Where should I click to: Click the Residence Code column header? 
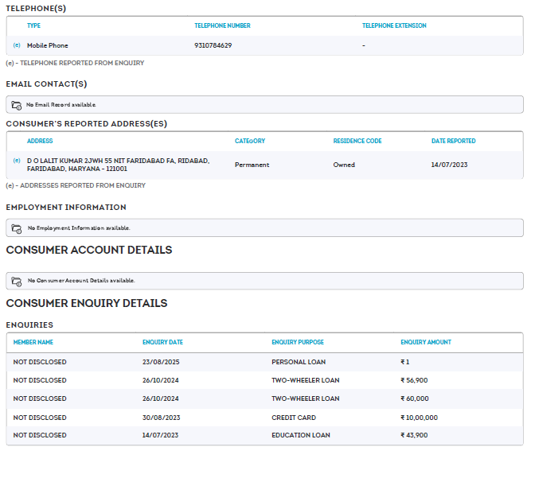(357, 141)
